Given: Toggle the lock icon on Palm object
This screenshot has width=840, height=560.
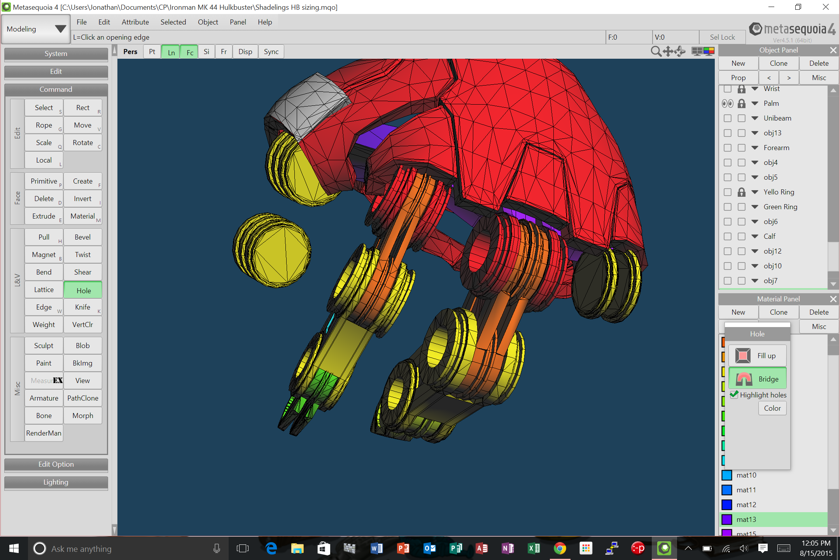Looking at the screenshot, I should pos(741,103).
